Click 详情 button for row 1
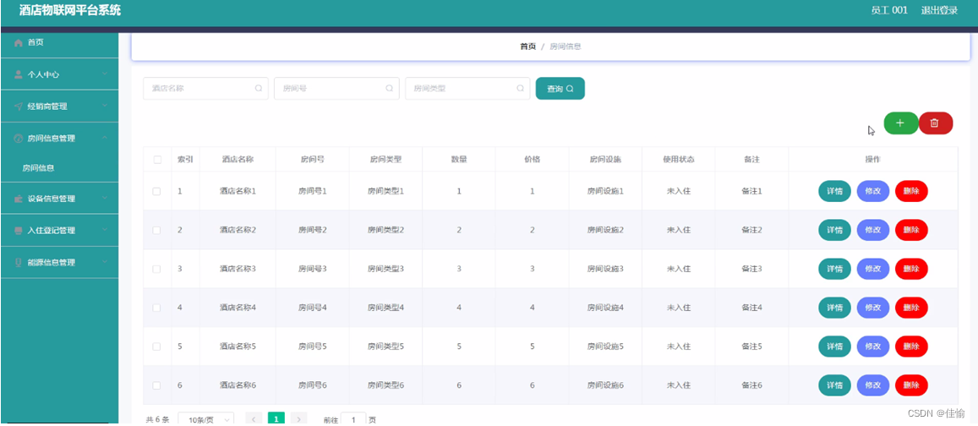The image size is (978, 426). [x=834, y=192]
